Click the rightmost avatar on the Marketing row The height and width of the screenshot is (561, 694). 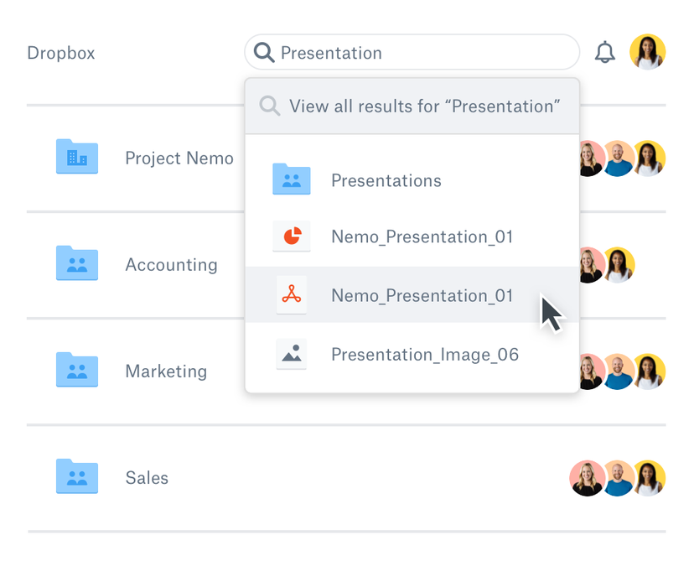[648, 370]
